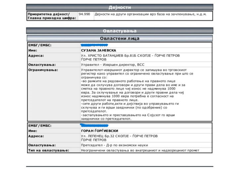Click the Адреса label beside ХРИСТО БАТАНЏИЕВ
The height and width of the screenshot is (169, 240).
pyautogui.click(x=36, y=56)
